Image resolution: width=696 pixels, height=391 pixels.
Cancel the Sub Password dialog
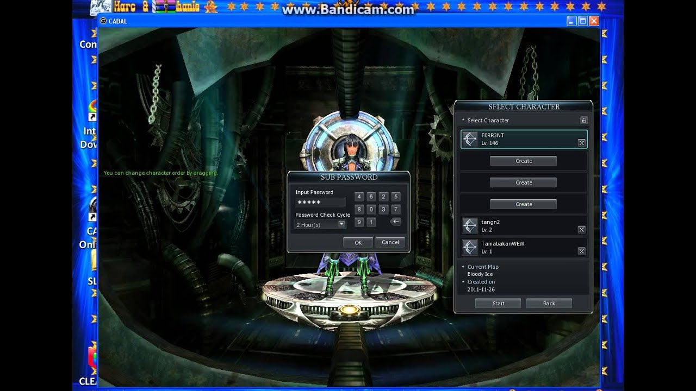click(x=390, y=242)
